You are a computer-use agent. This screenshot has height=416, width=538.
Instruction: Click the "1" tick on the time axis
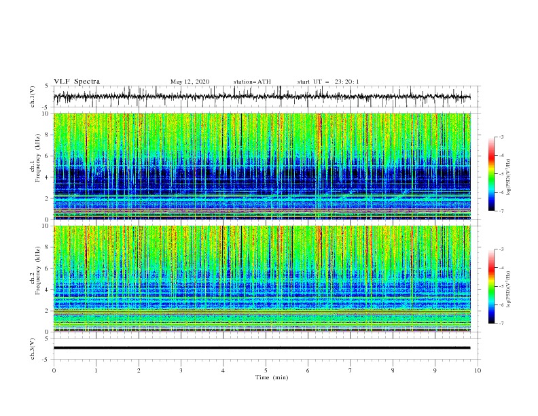(x=96, y=370)
